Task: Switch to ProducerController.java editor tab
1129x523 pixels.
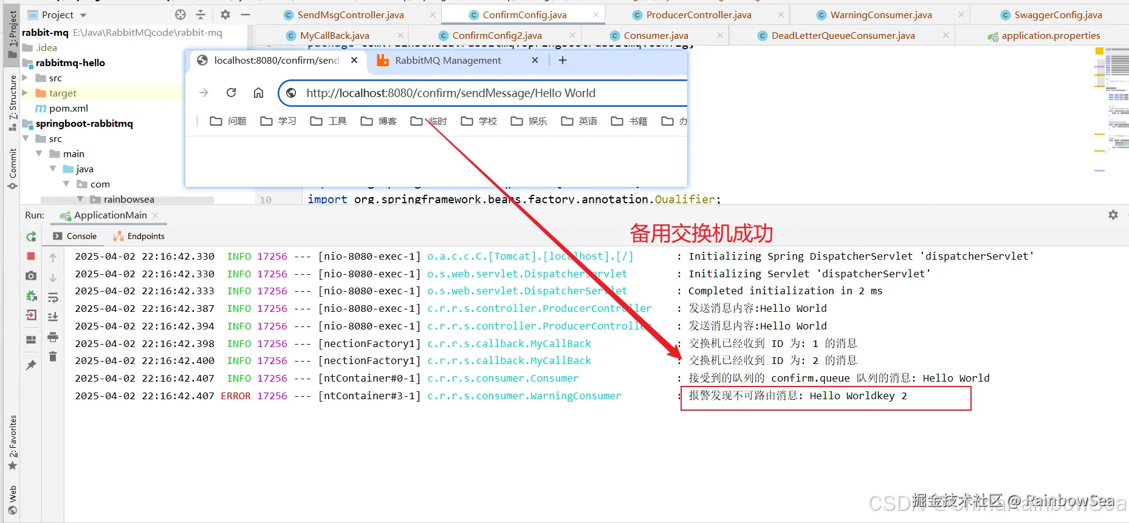Action: click(699, 15)
